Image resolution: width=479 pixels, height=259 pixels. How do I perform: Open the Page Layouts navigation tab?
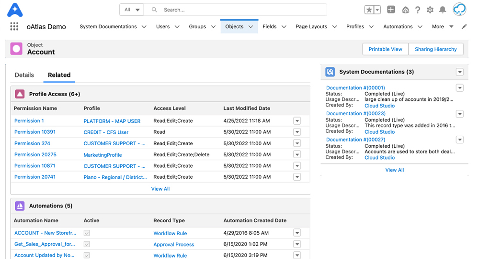click(x=311, y=27)
